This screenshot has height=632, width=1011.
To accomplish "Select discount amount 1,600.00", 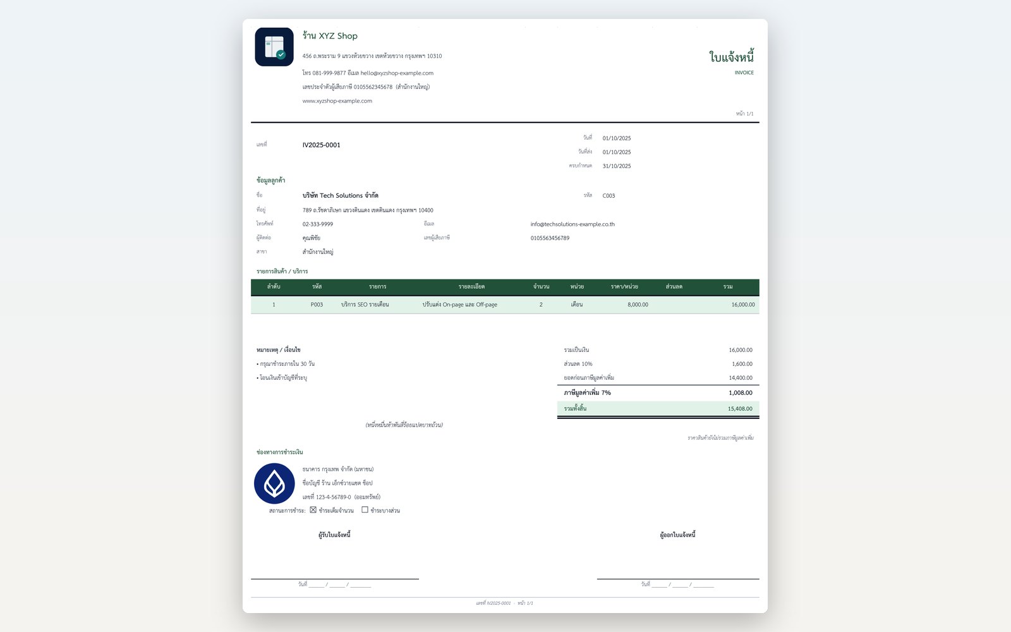I will (x=742, y=364).
